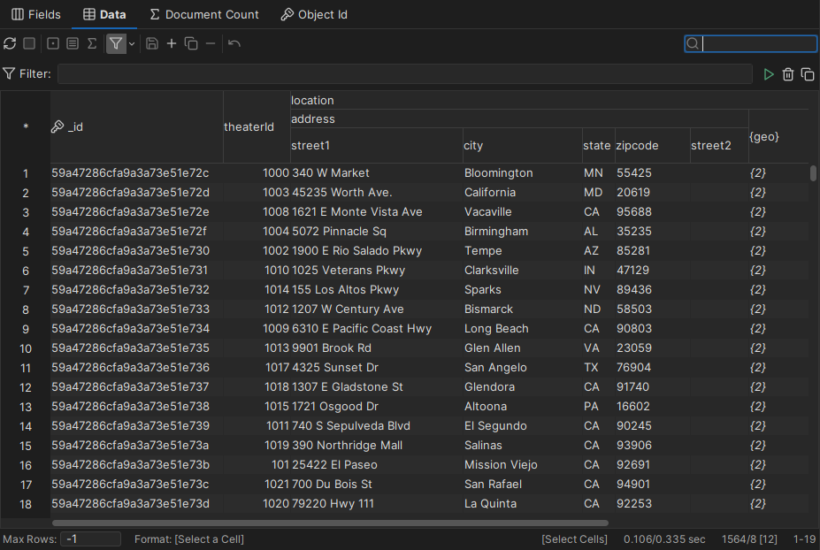
Task: Click the Max Rows input field
Action: 89,538
